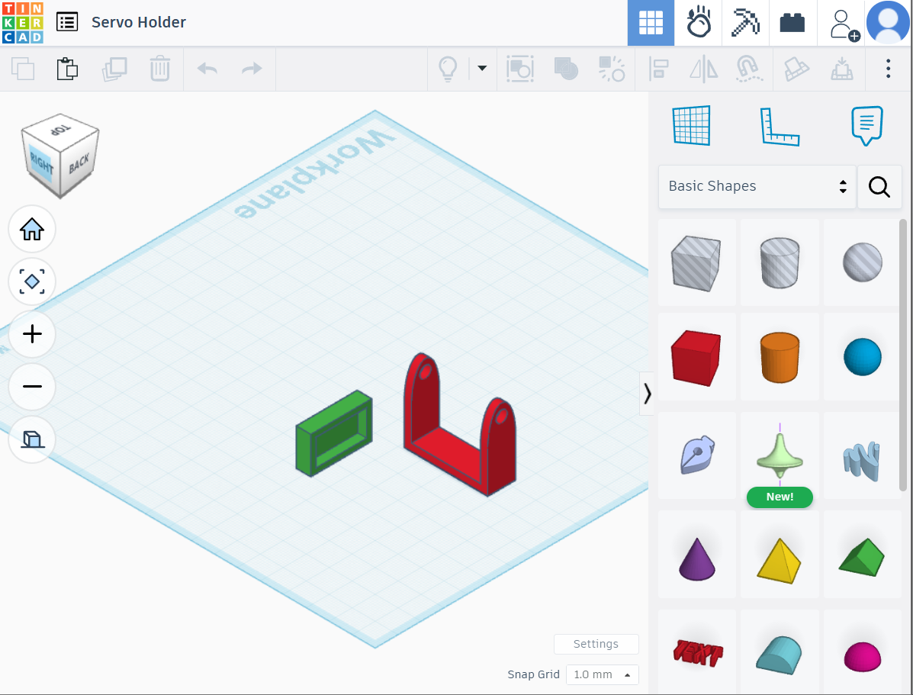Click the Duplicate and repeat icon
The width and height of the screenshot is (913, 695).
[114, 69]
